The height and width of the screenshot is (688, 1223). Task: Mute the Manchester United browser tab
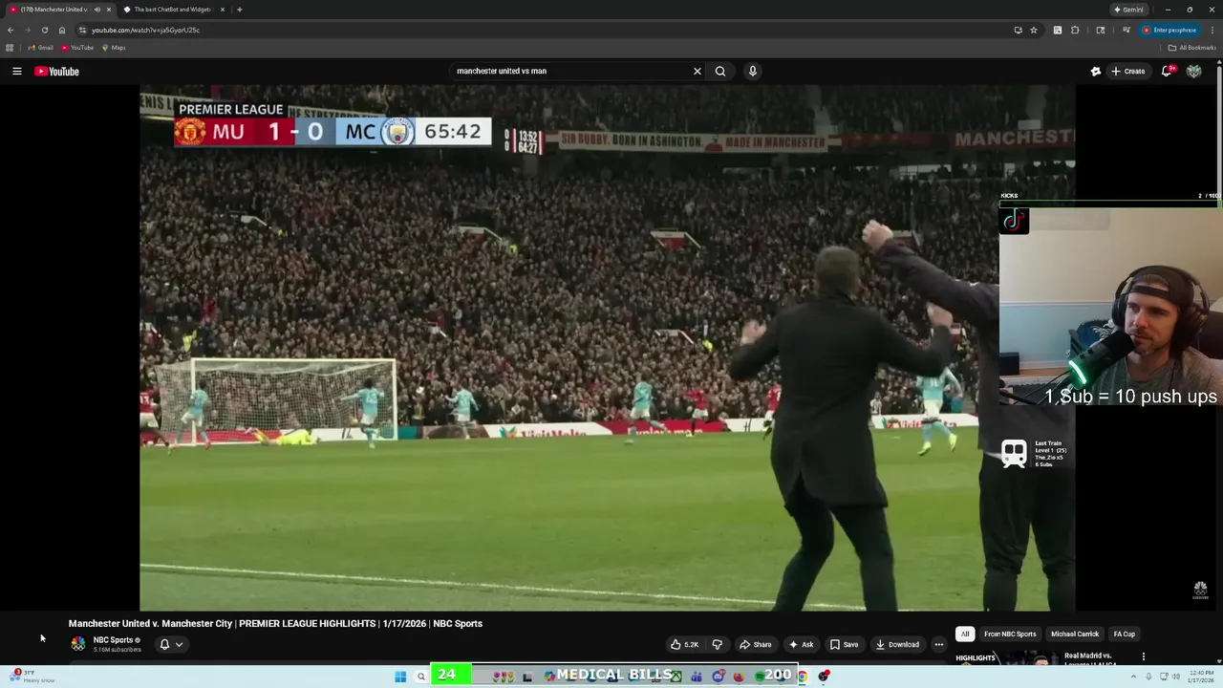coord(97,10)
